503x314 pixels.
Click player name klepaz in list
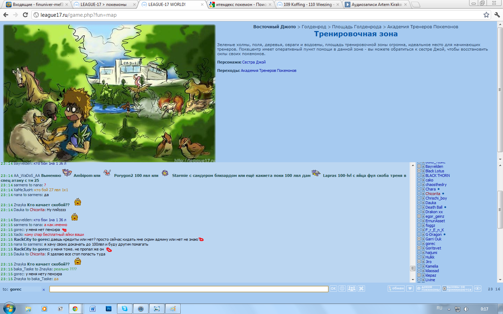[431, 275]
